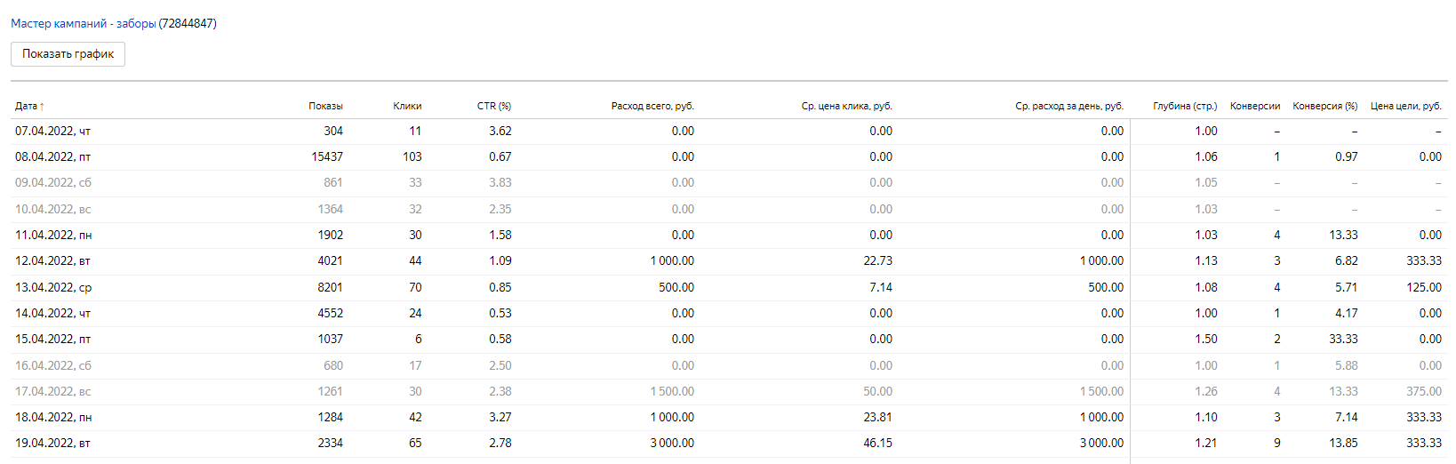Click the Показать график button
The image size is (1456, 464).
tap(68, 54)
